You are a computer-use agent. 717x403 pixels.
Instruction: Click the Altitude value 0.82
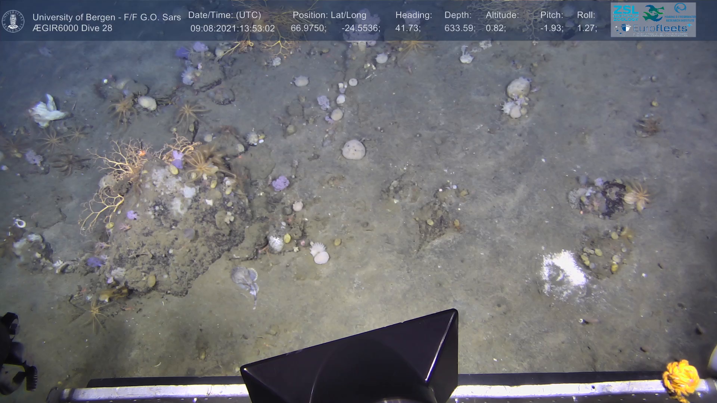pos(495,28)
